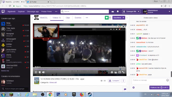This screenshot has height=97, width=172.
Task: Toggle theatre mode in player
Action: (x=119, y=72)
